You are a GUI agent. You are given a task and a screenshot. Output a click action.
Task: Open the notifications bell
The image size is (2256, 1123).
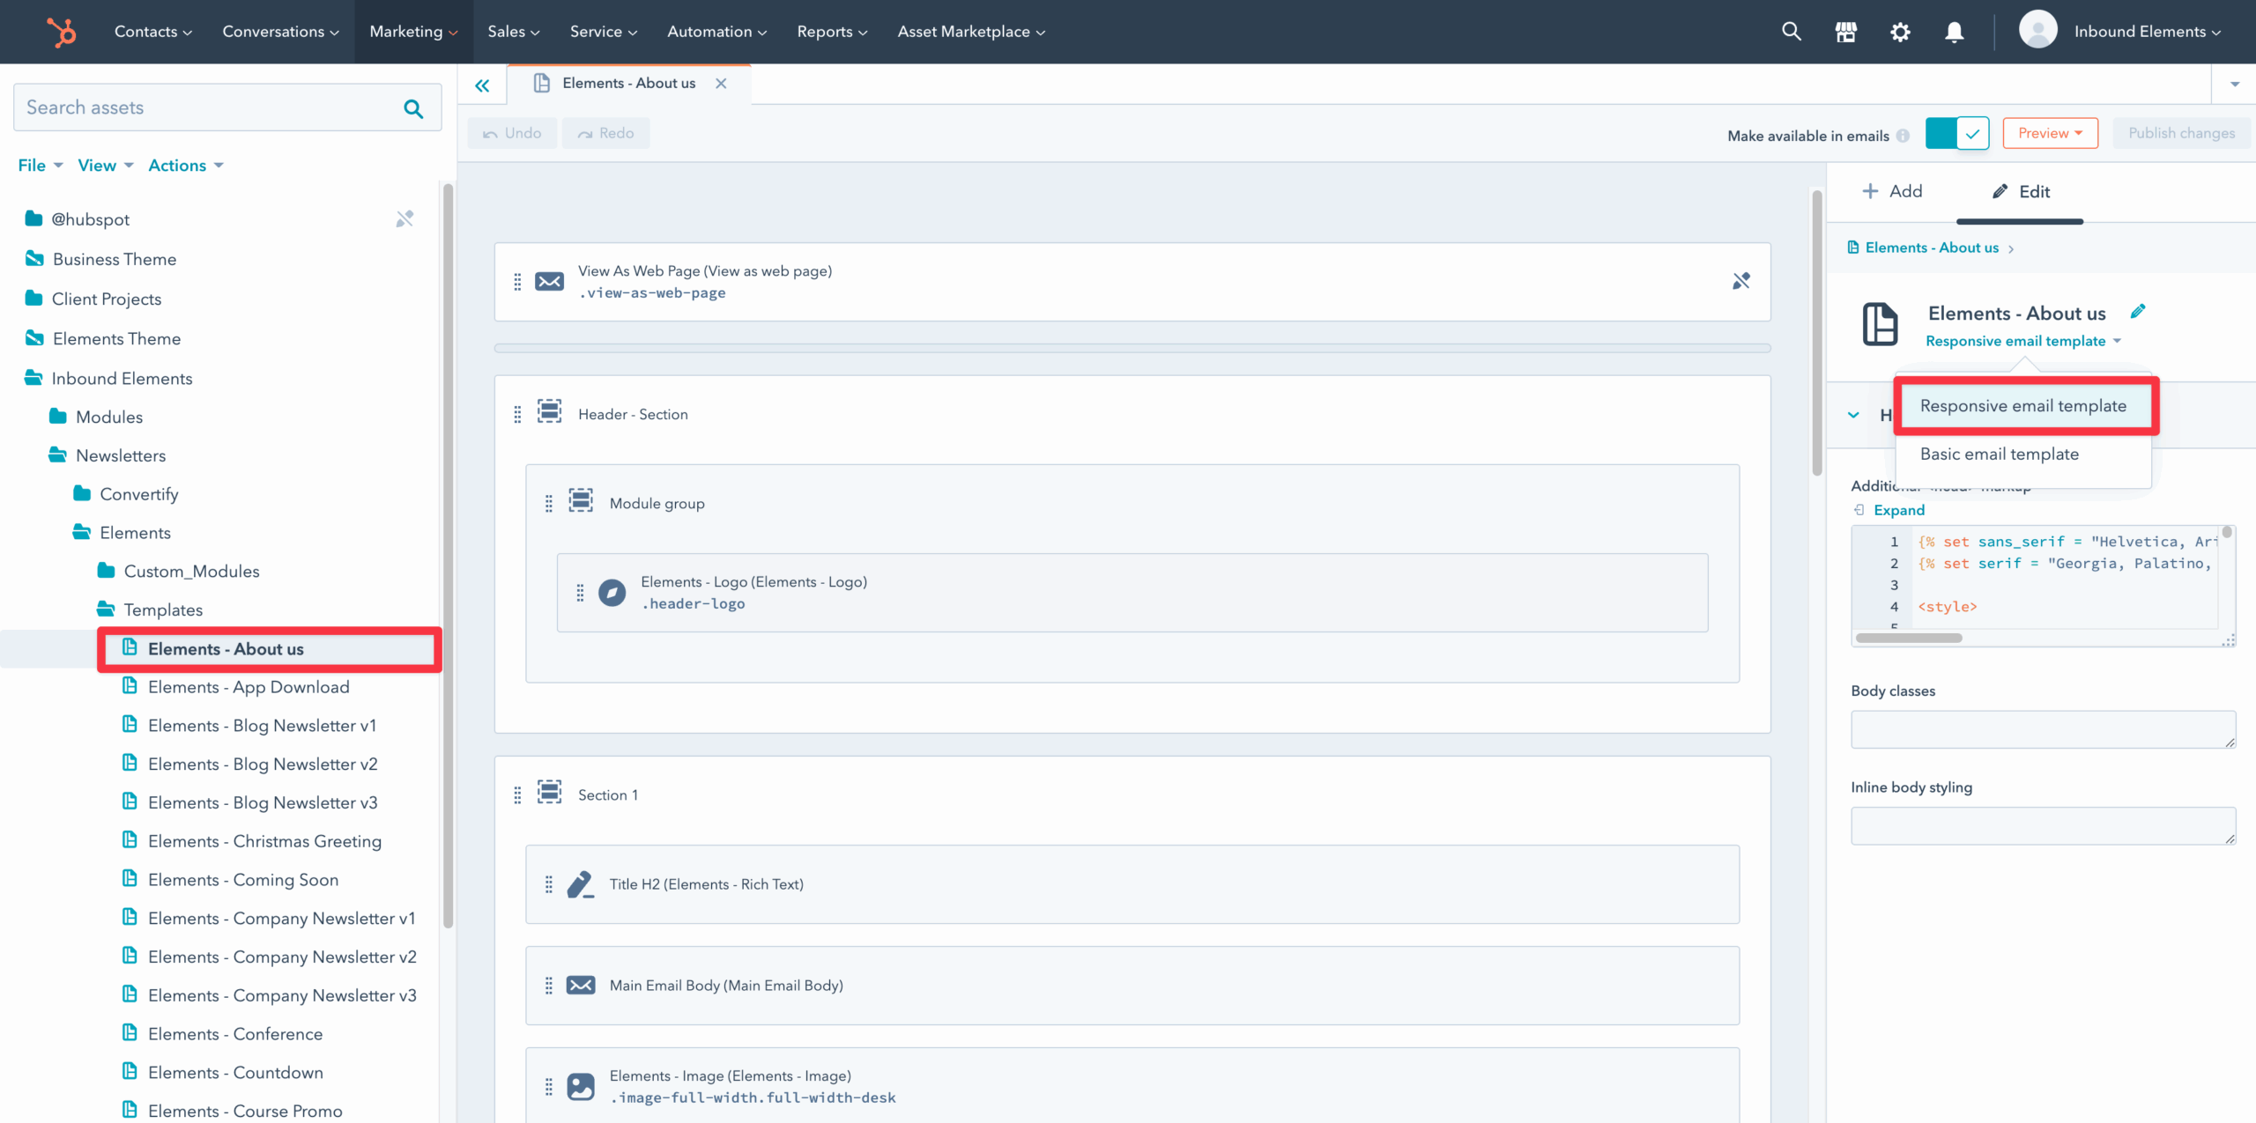[x=1954, y=32]
